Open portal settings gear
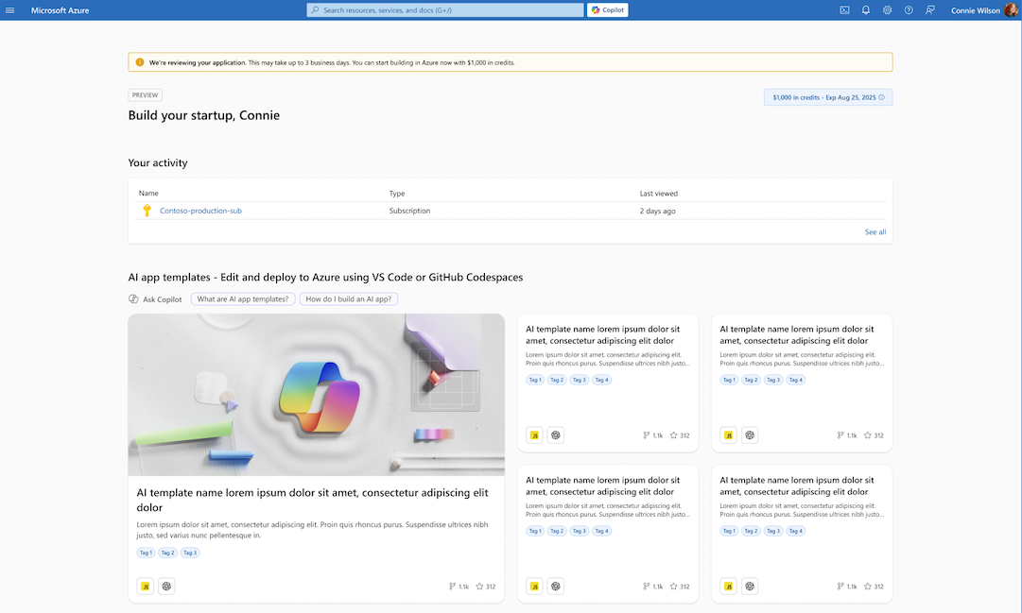The image size is (1022, 613). (x=887, y=10)
